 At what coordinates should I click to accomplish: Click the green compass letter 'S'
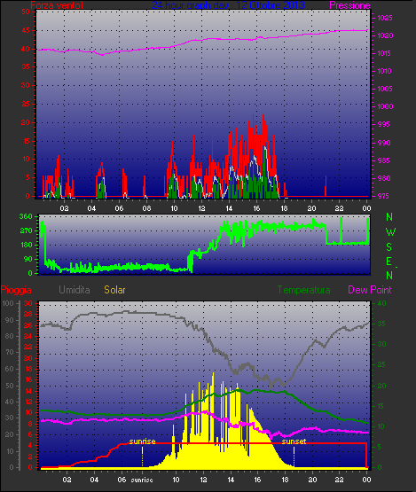389,247
